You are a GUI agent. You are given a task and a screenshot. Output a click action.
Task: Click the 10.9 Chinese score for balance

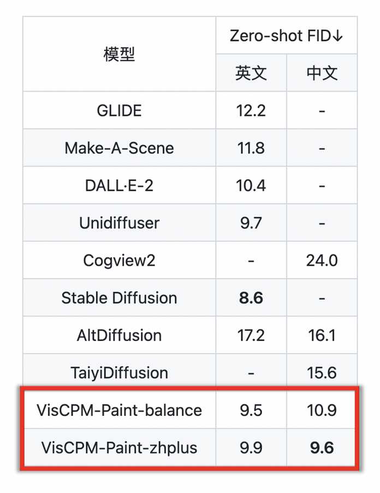pos(322,410)
